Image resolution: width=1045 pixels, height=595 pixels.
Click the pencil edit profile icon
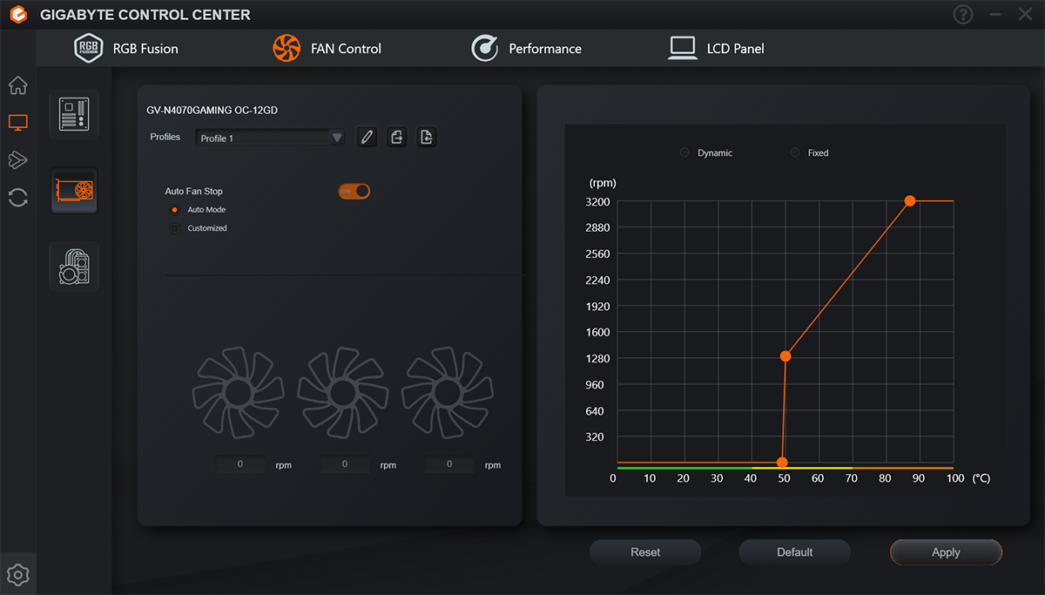point(367,138)
